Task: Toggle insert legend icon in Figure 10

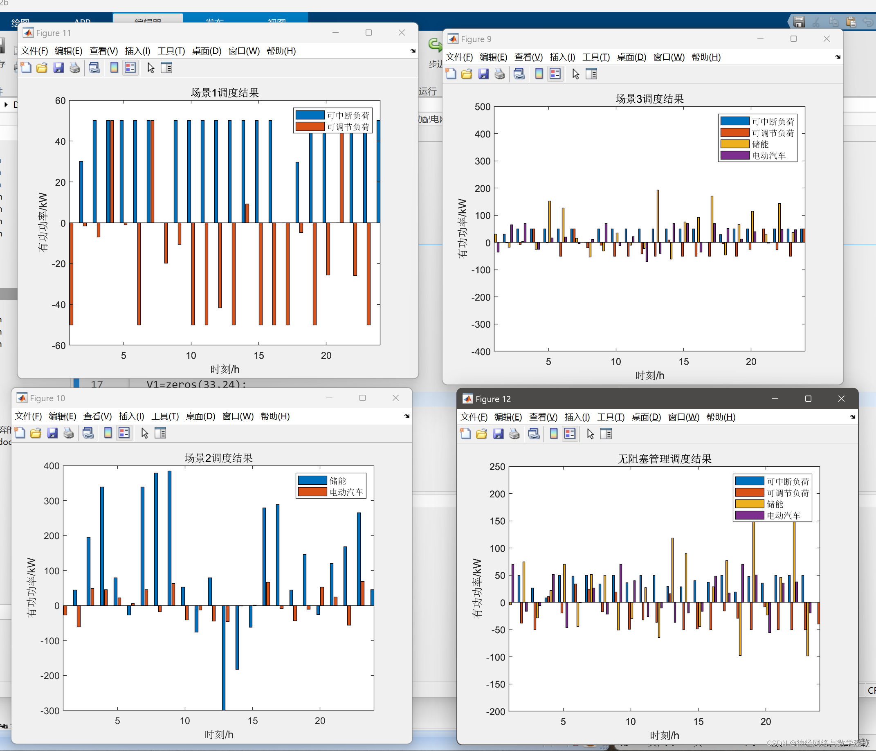Action: (x=124, y=433)
